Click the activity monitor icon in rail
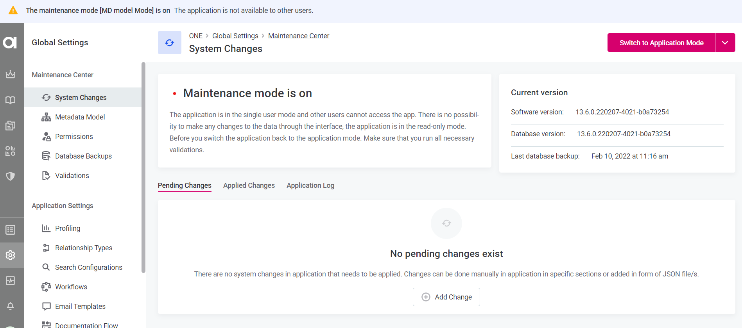The height and width of the screenshot is (328, 742). pos(11,281)
